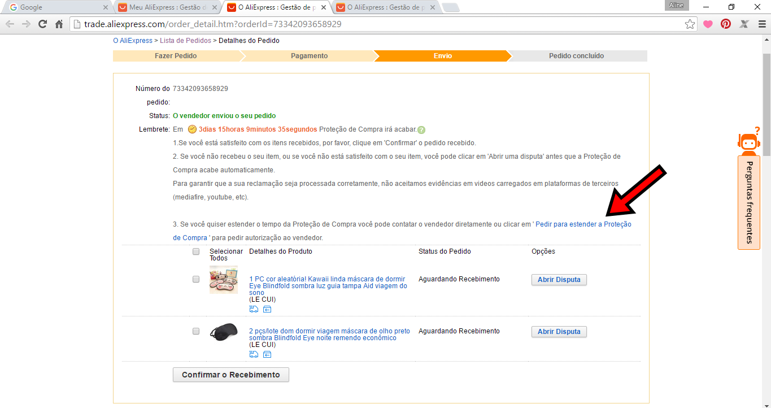The width and height of the screenshot is (771, 408).
Task: Go to Lista de Pedidos breadcrumb
Action: [x=185, y=41]
